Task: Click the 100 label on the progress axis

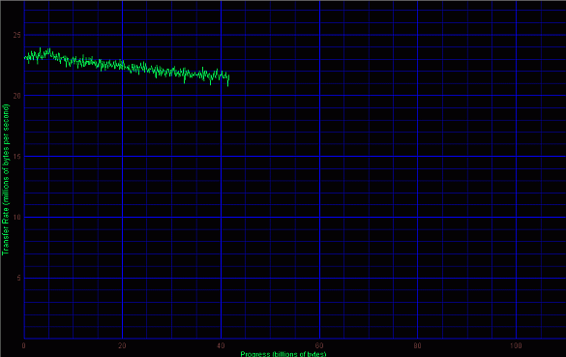Action: (x=516, y=345)
